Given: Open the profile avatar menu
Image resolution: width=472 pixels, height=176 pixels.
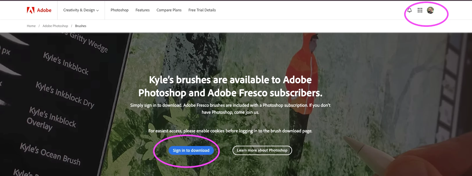Looking at the screenshot, I should coord(430,10).
